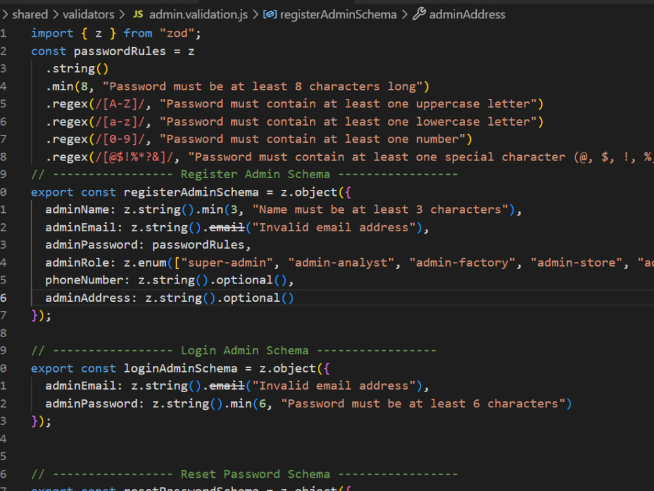Click the "admin-factory" enum value
This screenshot has width=654, height=491.
click(x=462, y=263)
